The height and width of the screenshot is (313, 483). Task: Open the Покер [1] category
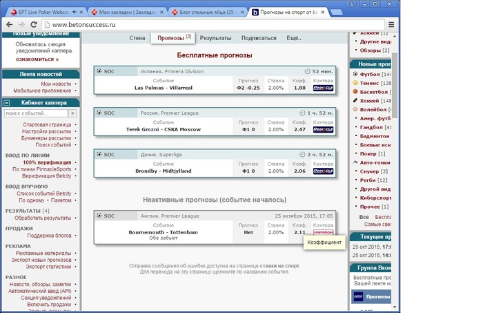pyautogui.click(x=373, y=153)
